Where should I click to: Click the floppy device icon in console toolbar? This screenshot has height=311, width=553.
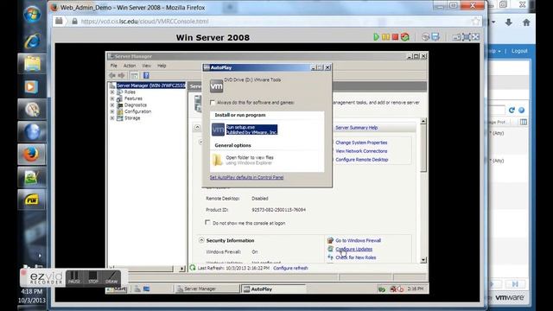[435, 36]
